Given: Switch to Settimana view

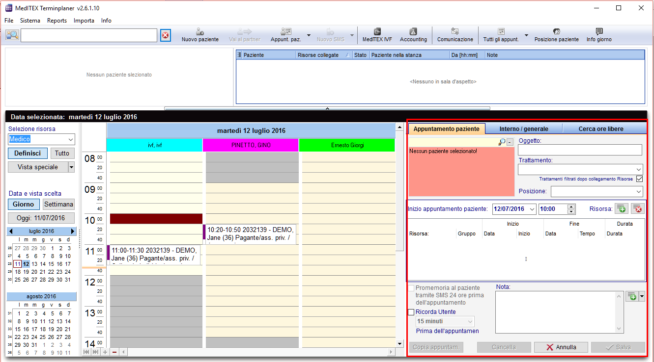Looking at the screenshot, I should [58, 204].
